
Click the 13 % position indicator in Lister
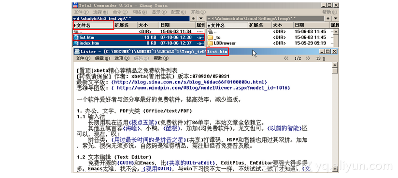321,58
